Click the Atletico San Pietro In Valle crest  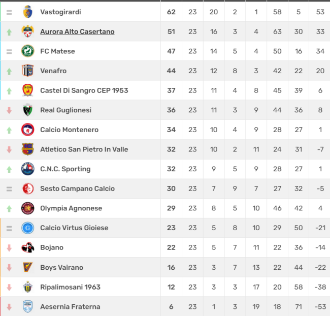28,149
